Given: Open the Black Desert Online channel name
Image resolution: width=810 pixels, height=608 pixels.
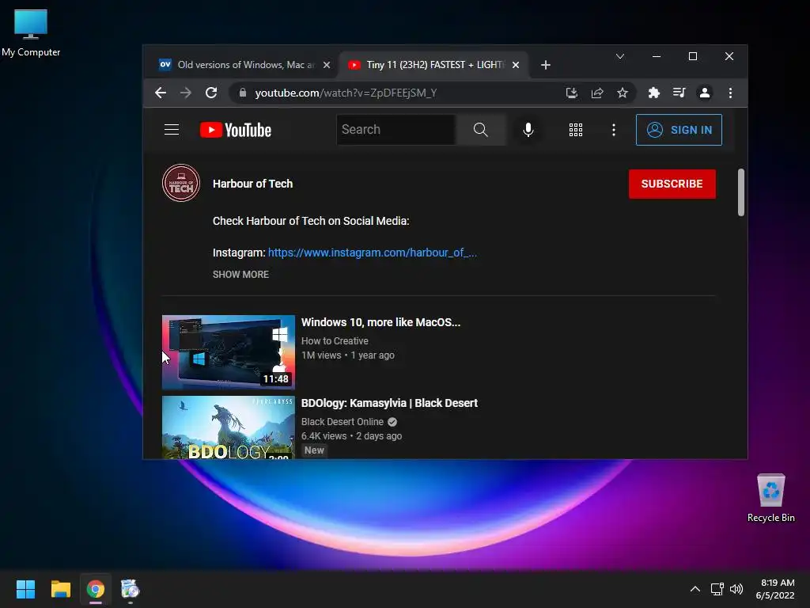Looking at the screenshot, I should click(x=343, y=421).
